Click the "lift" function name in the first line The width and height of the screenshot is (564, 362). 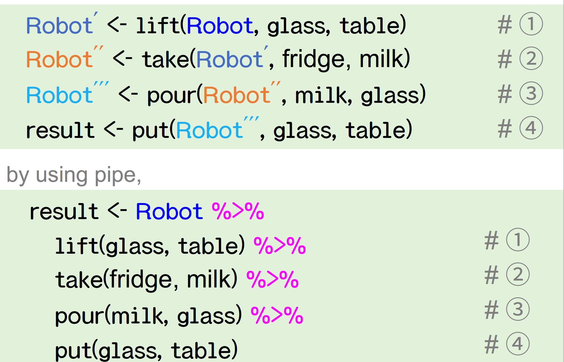(158, 26)
